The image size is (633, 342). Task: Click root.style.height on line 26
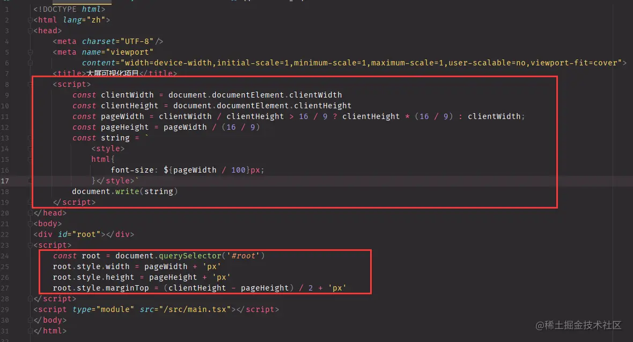pyautogui.click(x=94, y=277)
